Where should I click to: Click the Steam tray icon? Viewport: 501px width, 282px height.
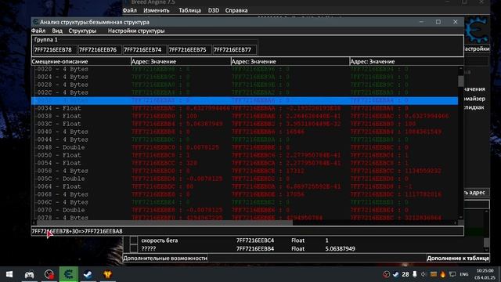pyautogui.click(x=395, y=274)
